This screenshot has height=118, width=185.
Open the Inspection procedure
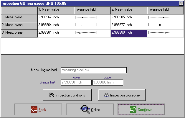pos(122,95)
